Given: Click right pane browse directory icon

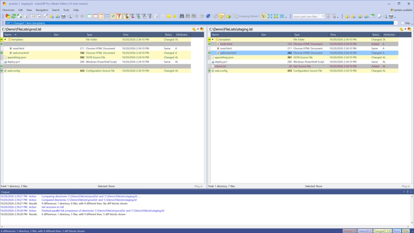Looking at the screenshot, I should (x=402, y=29).
